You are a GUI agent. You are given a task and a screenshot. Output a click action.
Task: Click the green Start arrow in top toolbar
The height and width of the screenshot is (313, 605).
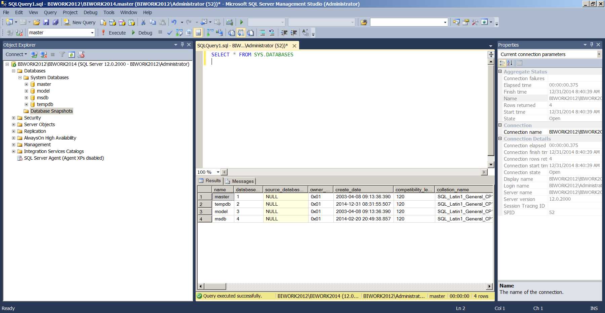coord(241,22)
